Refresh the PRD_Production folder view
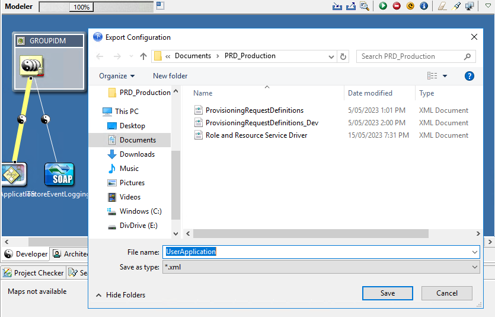This screenshot has height=317, width=495. (343, 56)
